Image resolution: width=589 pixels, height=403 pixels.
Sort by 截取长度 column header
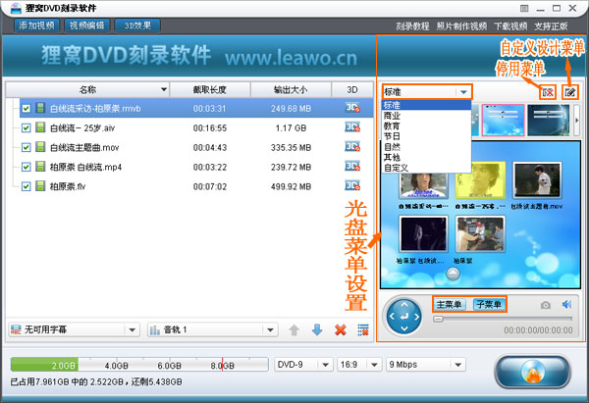pyautogui.click(x=210, y=89)
